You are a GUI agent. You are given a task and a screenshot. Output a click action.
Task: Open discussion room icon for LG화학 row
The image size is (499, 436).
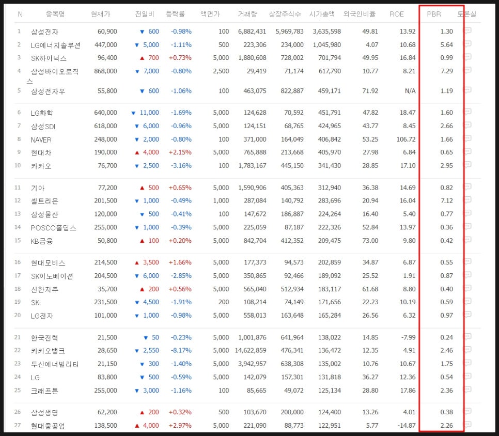pyautogui.click(x=467, y=112)
